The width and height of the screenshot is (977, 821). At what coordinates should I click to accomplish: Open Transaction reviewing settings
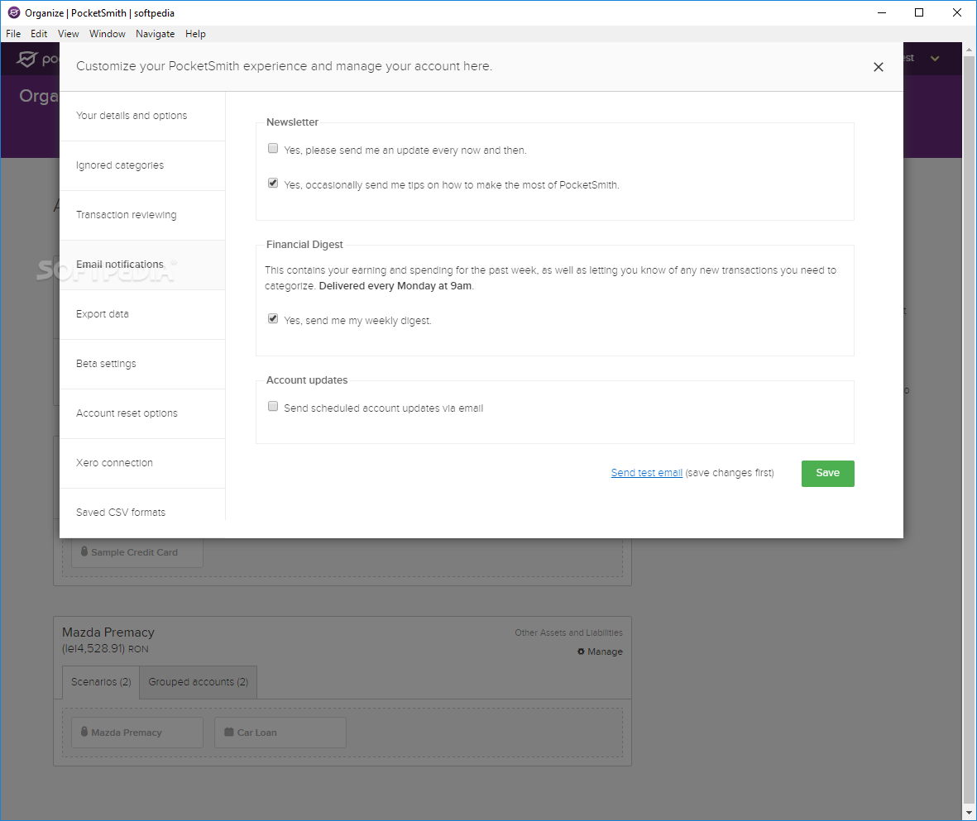(142, 215)
